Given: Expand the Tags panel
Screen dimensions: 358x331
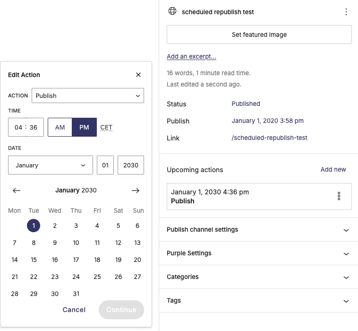Looking at the screenshot, I should 258,301.
